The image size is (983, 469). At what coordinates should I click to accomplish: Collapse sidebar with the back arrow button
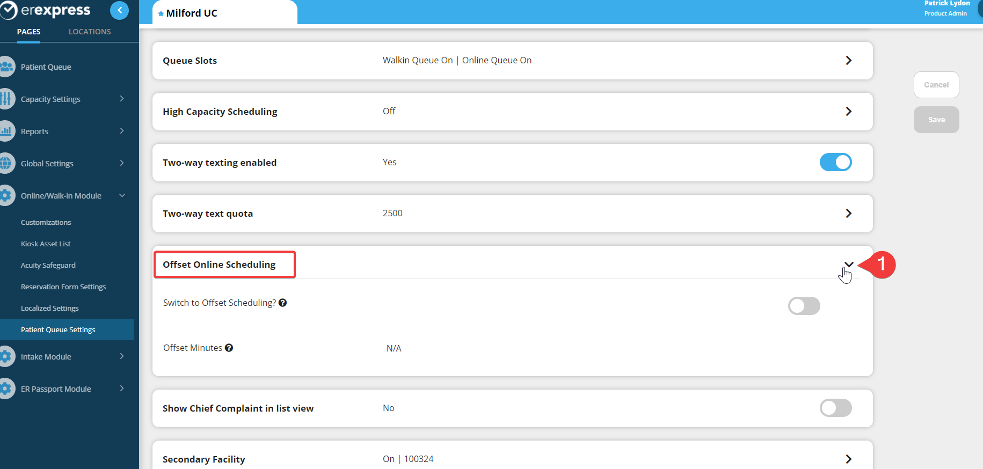(x=119, y=10)
